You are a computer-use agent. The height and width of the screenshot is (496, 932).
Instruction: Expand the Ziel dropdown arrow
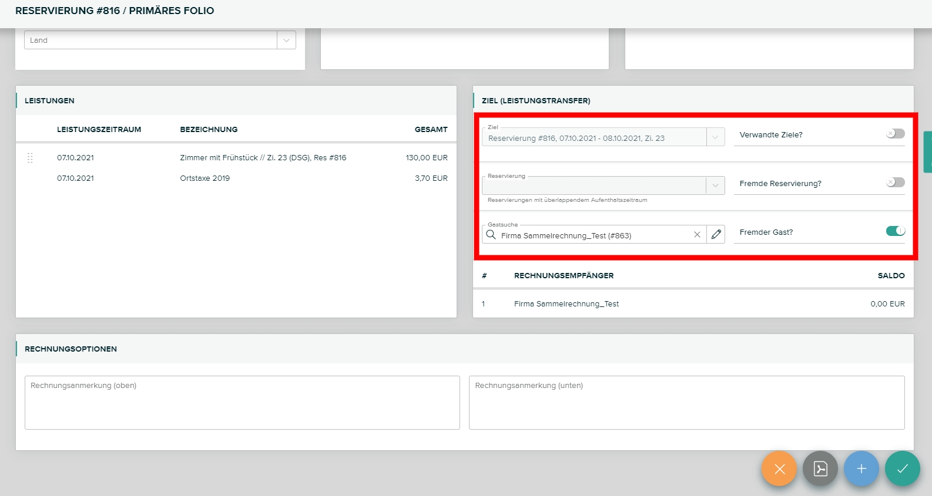pyautogui.click(x=715, y=137)
